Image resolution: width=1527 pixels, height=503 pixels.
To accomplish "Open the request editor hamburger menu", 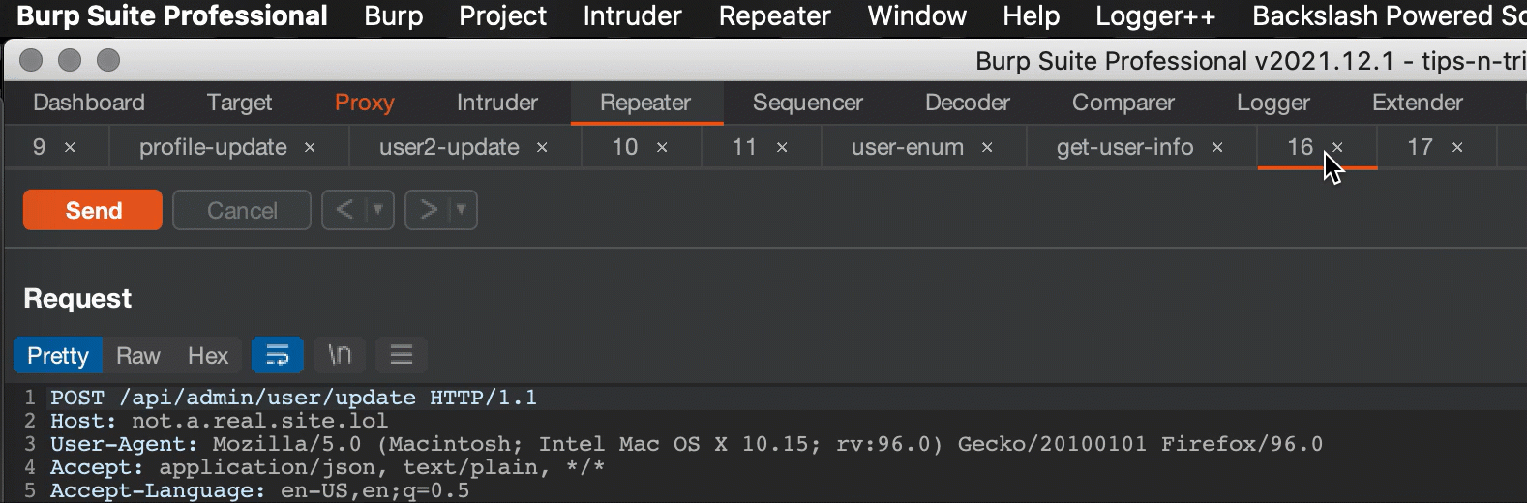I will pos(402,355).
